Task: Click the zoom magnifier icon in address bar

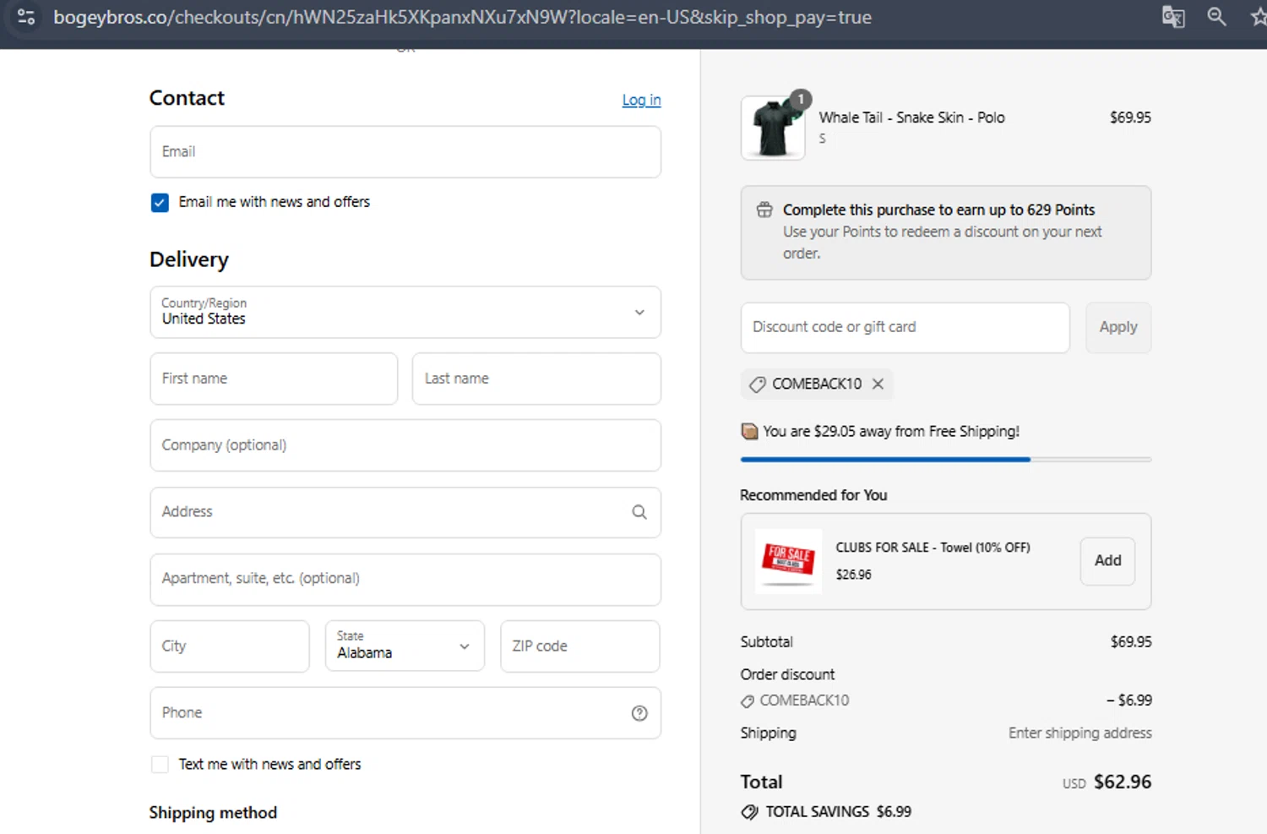Action: click(1216, 16)
